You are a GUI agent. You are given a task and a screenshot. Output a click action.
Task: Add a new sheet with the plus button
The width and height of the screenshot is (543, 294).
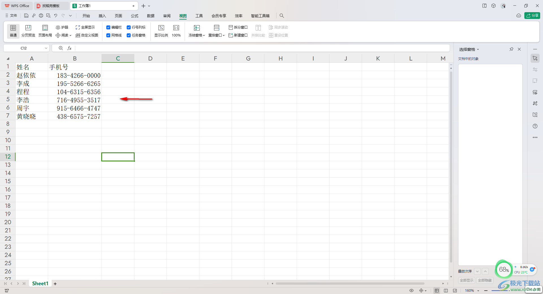tap(55, 284)
